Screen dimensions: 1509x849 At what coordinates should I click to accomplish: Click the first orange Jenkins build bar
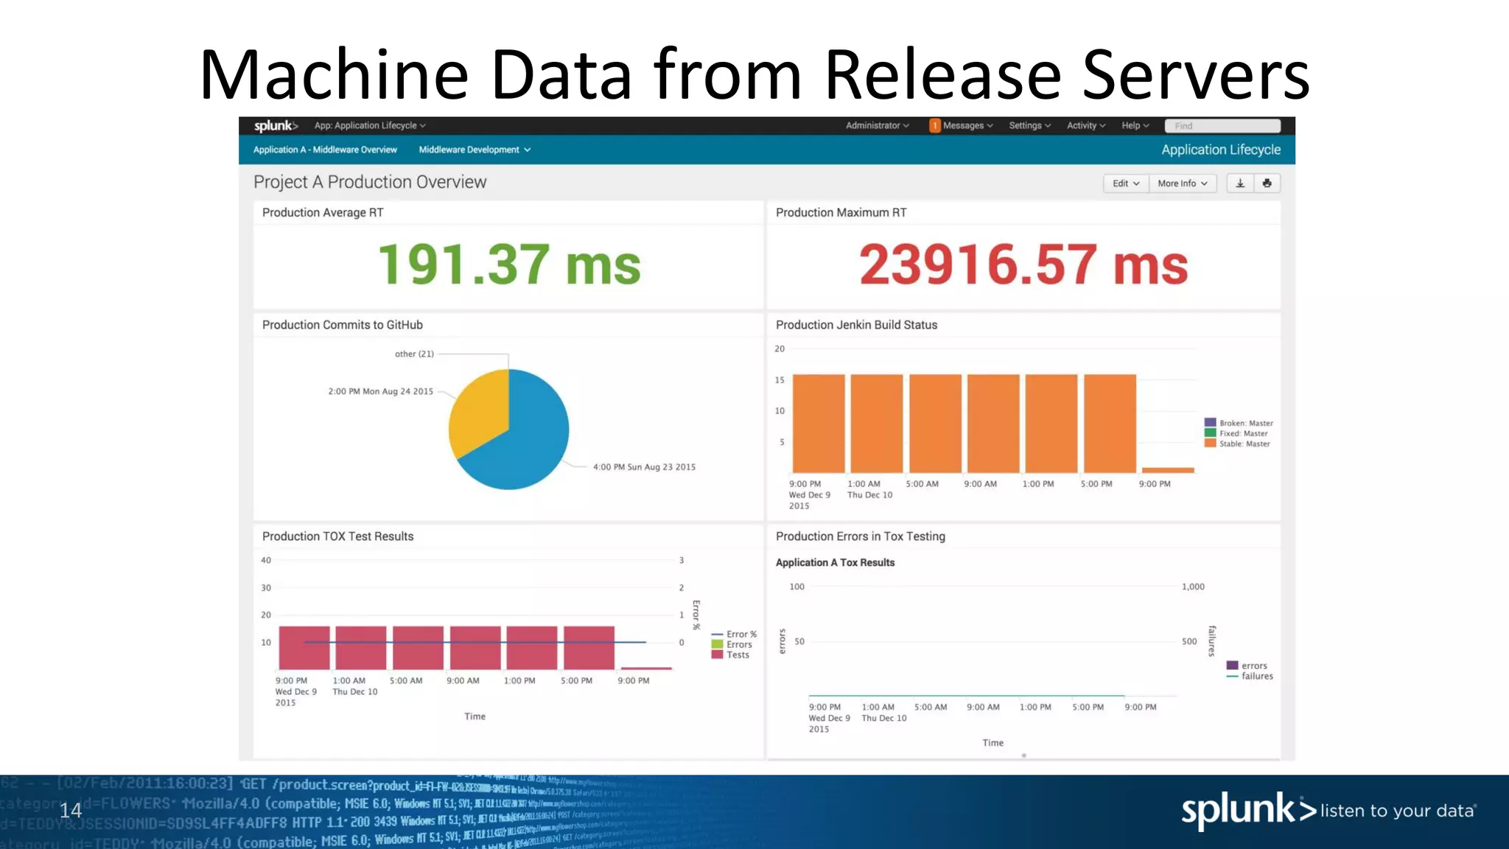[x=819, y=424]
